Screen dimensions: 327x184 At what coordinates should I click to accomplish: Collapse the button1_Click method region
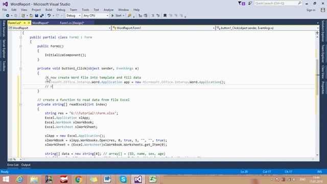click(x=20, y=68)
